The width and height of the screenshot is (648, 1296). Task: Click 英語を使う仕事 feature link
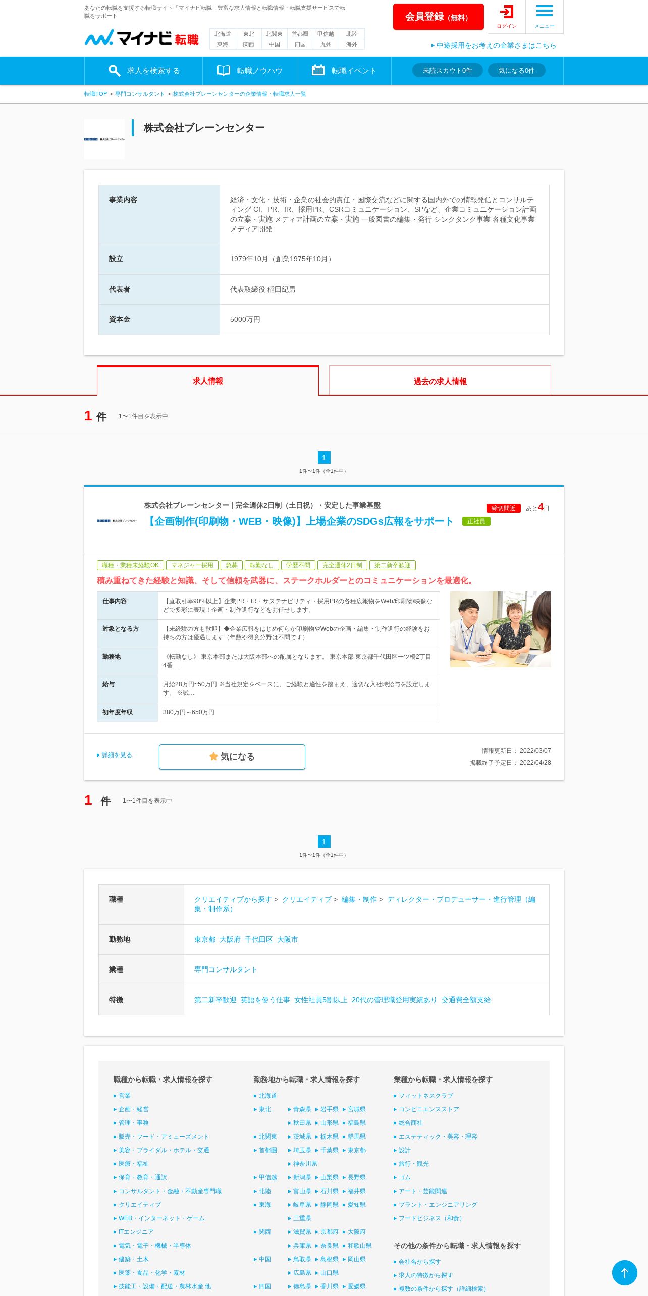(265, 1000)
